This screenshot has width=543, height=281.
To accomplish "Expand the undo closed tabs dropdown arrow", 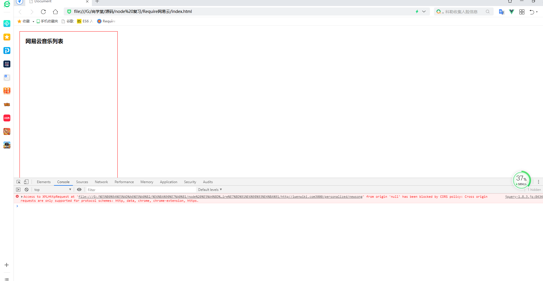I will coord(537,12).
